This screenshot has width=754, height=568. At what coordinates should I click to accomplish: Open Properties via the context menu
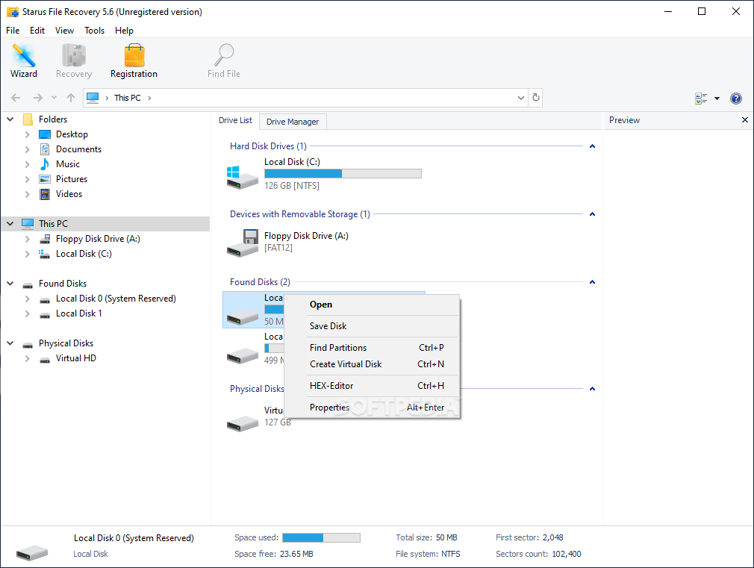click(x=329, y=407)
